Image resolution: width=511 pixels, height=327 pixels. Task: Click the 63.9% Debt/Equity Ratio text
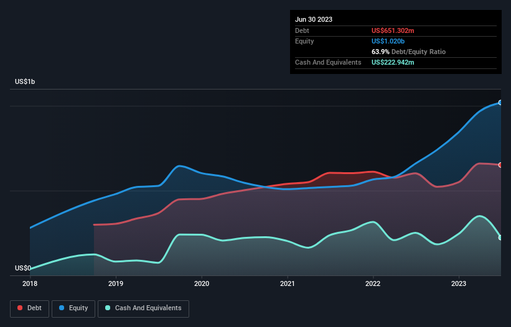(x=408, y=52)
